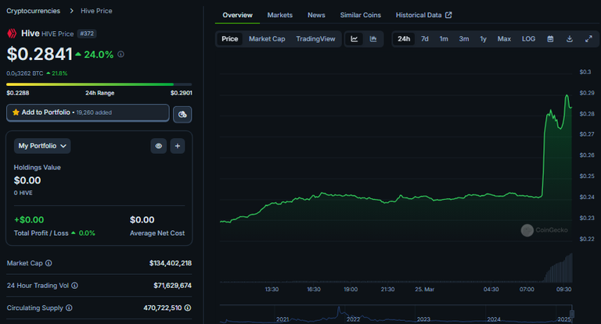Click the $71,629,674 trading volume value
The width and height of the screenshot is (601, 324).
click(172, 286)
